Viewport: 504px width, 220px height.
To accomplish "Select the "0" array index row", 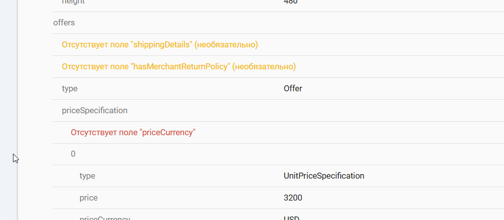I will (73, 154).
